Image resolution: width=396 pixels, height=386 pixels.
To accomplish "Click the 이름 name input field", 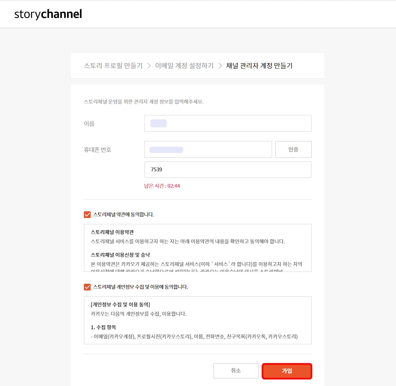I will point(228,123).
